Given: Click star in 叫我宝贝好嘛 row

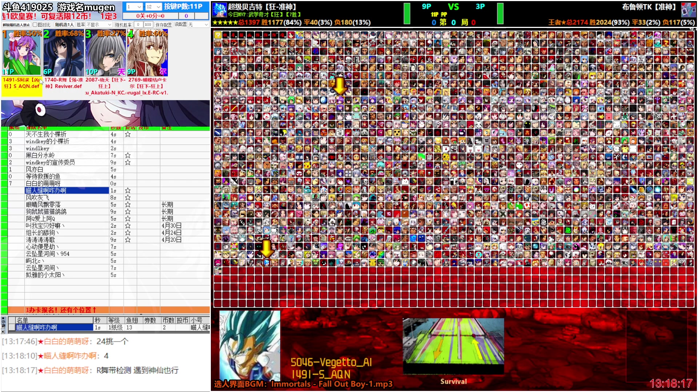Looking at the screenshot, I should pos(128,226).
